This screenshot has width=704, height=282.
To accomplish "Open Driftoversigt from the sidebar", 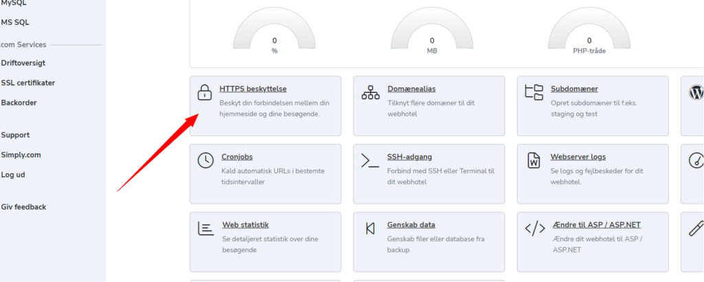I will 23,63.
